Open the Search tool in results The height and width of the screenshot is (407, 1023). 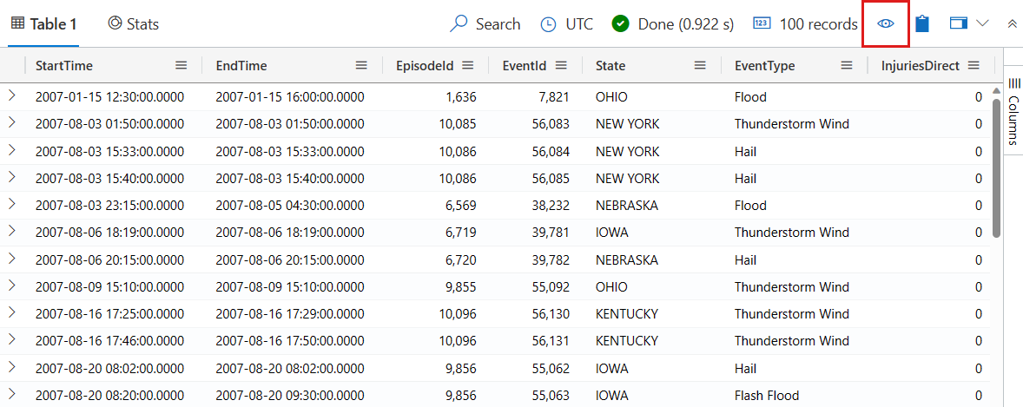485,24
